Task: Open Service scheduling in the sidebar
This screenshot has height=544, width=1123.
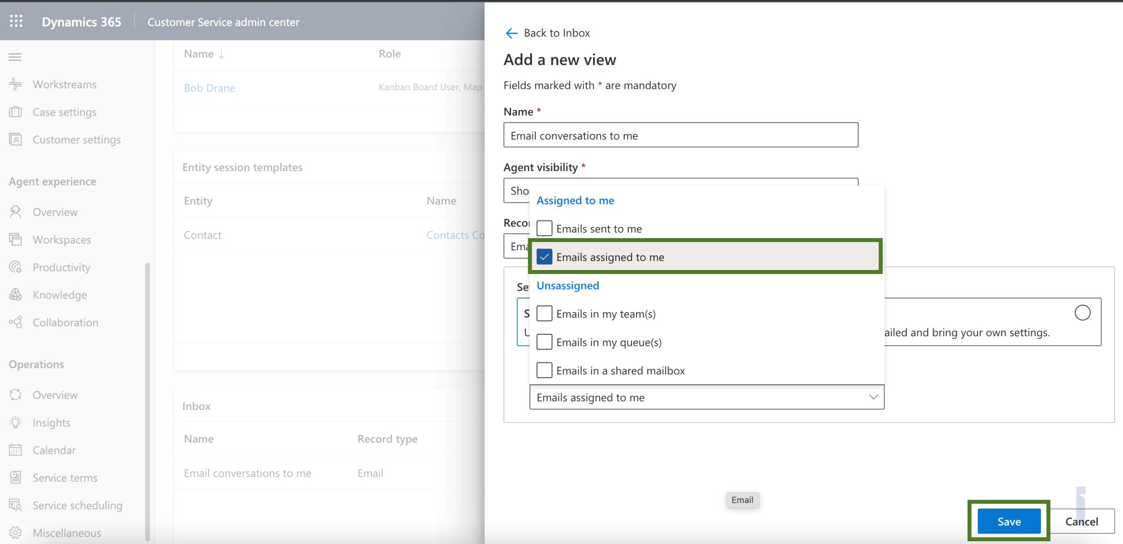Action: (77, 505)
